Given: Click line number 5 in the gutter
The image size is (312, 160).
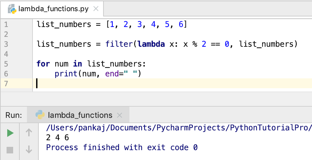Looking at the screenshot, I should tap(6, 64).
